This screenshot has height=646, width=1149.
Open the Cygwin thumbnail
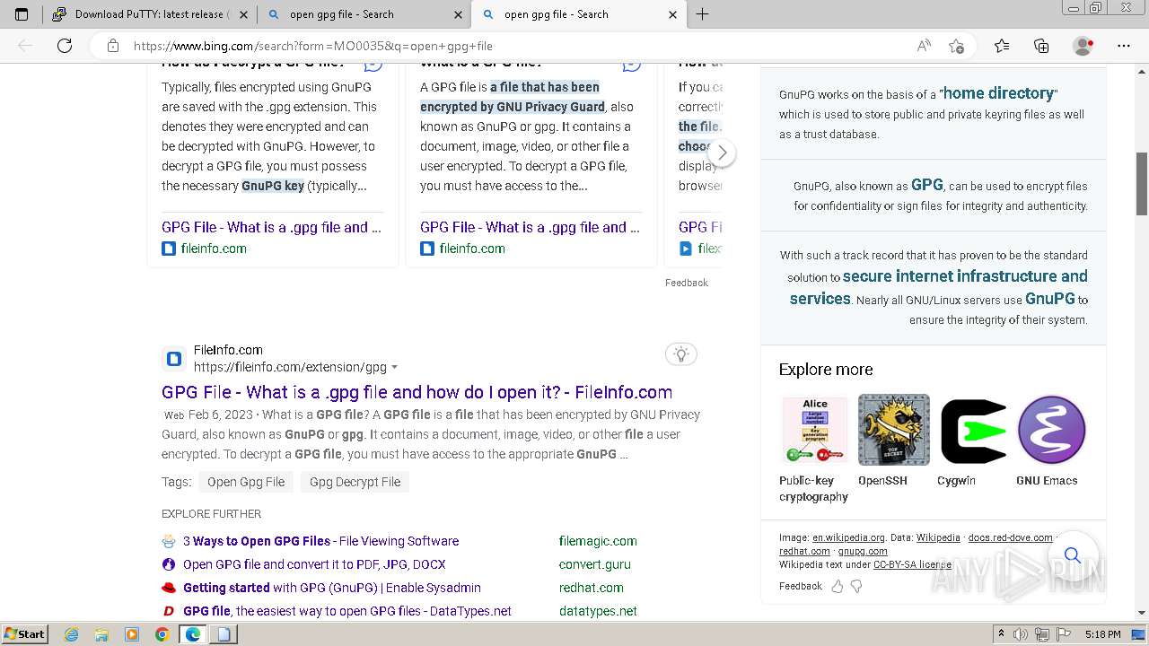[x=973, y=431]
